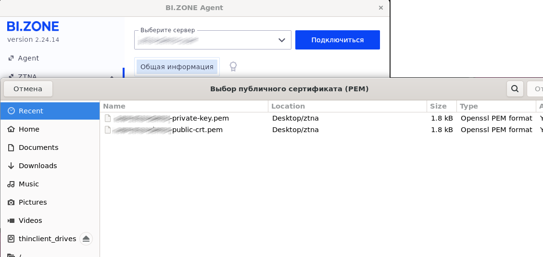Open the search icon in file dialog

tap(515, 89)
